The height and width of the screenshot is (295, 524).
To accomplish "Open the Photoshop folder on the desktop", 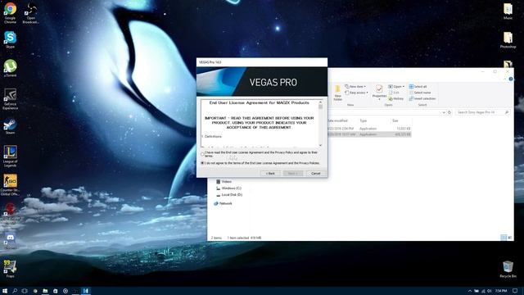I will pyautogui.click(x=508, y=40).
